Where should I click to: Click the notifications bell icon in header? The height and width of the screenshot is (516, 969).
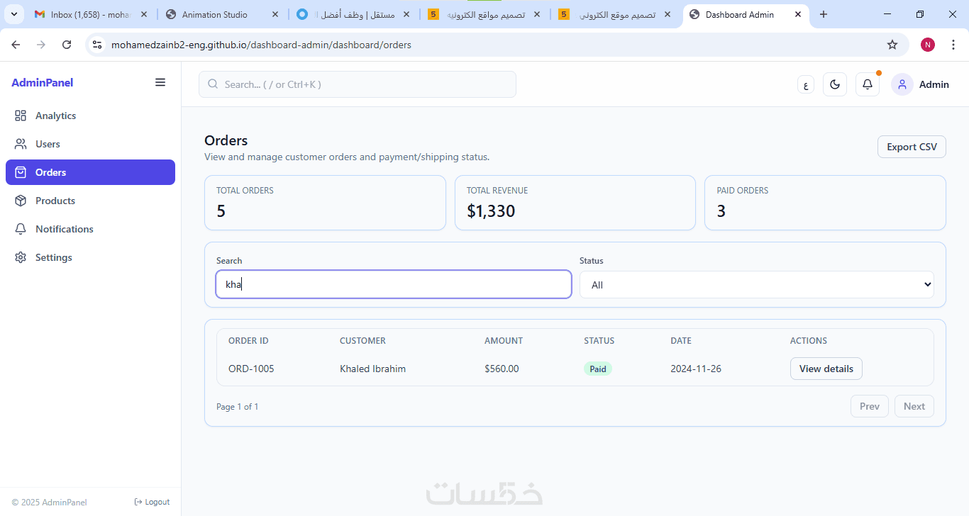point(868,84)
